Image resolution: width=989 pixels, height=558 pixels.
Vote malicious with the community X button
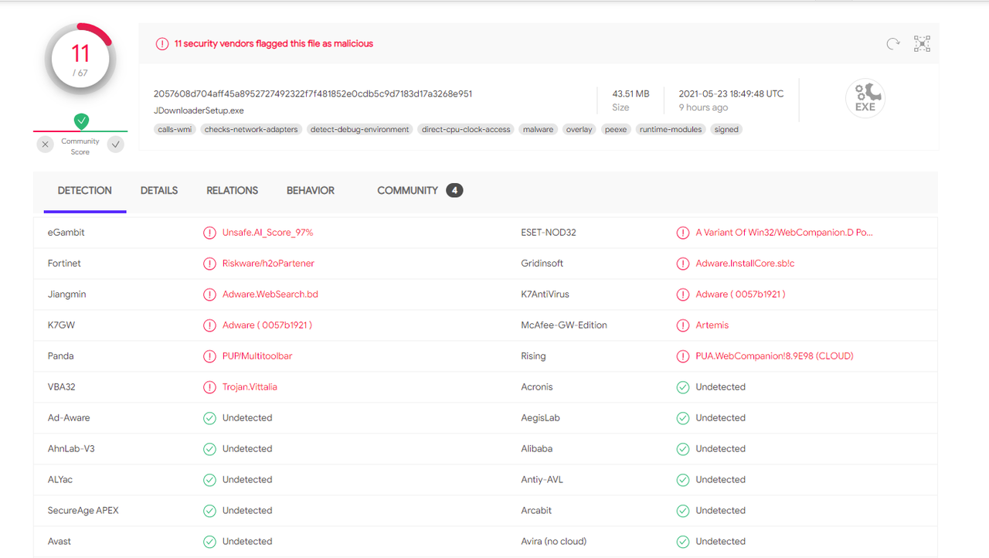46,145
